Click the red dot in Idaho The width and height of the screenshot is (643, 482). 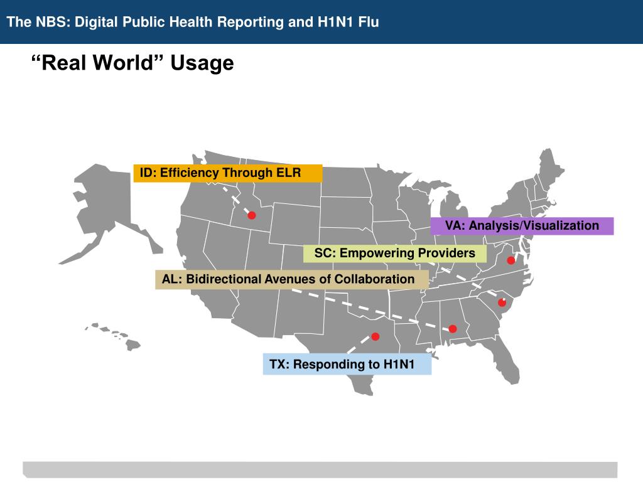252,215
